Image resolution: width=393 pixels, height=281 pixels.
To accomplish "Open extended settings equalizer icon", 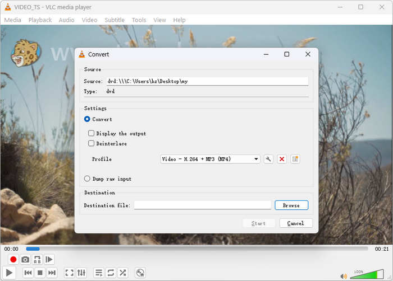I will (x=81, y=273).
